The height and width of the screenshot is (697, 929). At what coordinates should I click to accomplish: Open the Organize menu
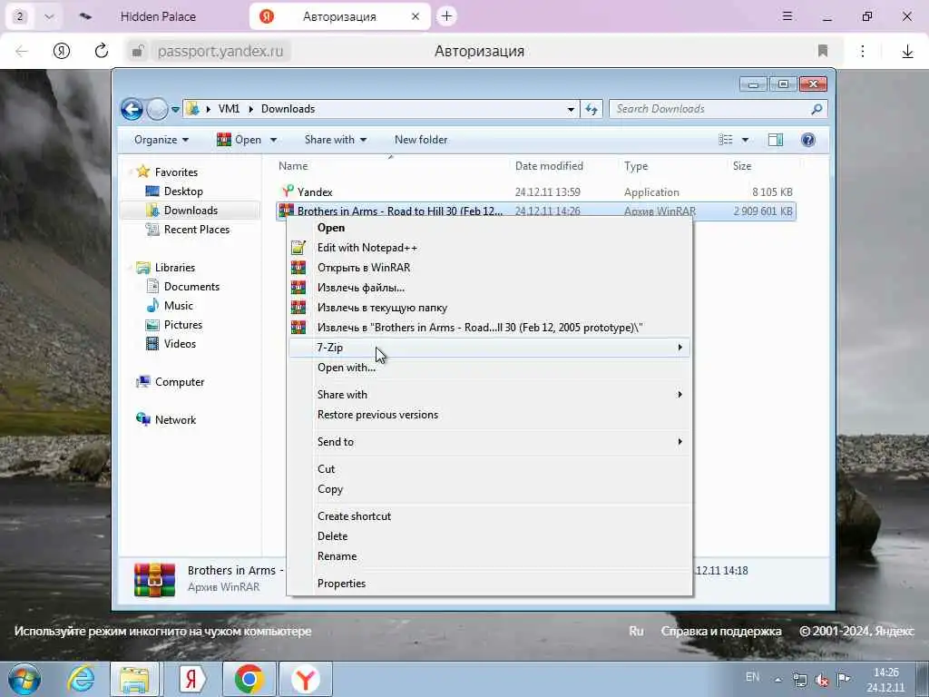point(161,140)
